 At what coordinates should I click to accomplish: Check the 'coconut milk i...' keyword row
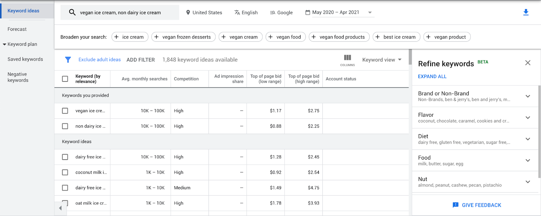pos(65,172)
